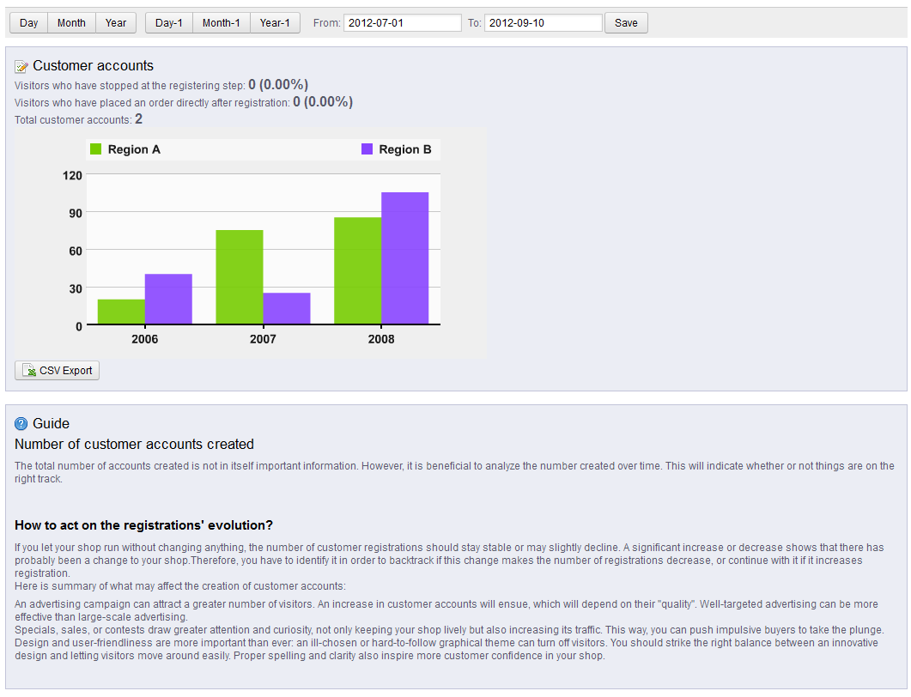
Task: Go back one day with Day-1
Action: [169, 23]
